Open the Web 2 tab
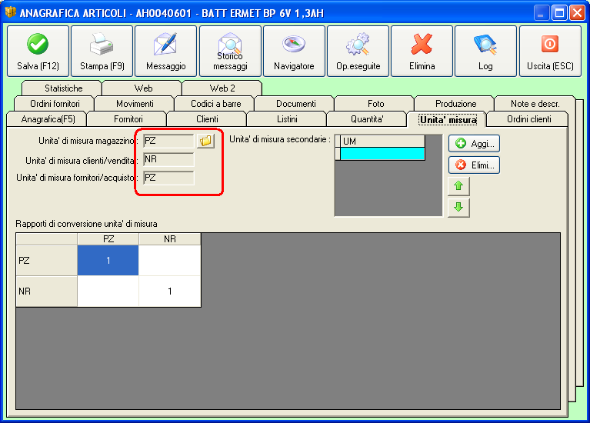Viewport: 590px width, 423px height. coord(222,88)
